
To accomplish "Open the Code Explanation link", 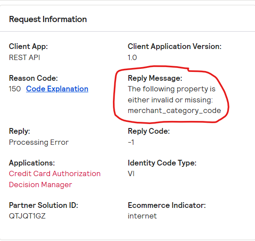I will tap(57, 89).
